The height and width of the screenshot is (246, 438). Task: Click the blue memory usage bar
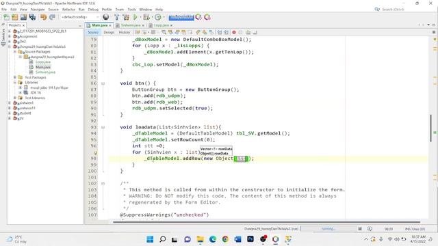tap(181, 17)
